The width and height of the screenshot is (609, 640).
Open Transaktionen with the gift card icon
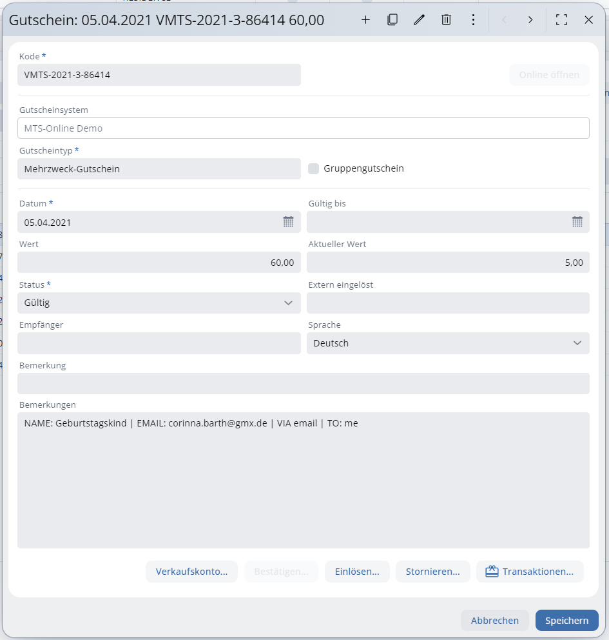tap(530, 572)
